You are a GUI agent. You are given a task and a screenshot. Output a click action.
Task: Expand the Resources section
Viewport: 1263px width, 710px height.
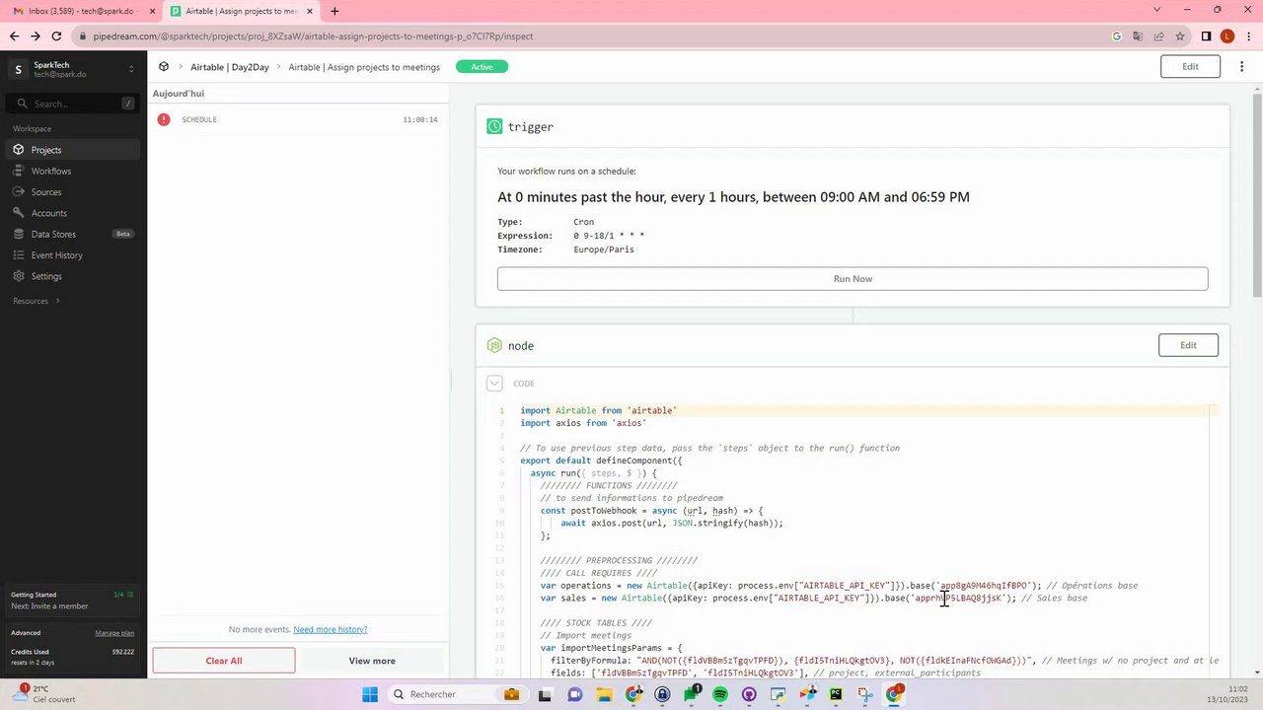(36, 301)
